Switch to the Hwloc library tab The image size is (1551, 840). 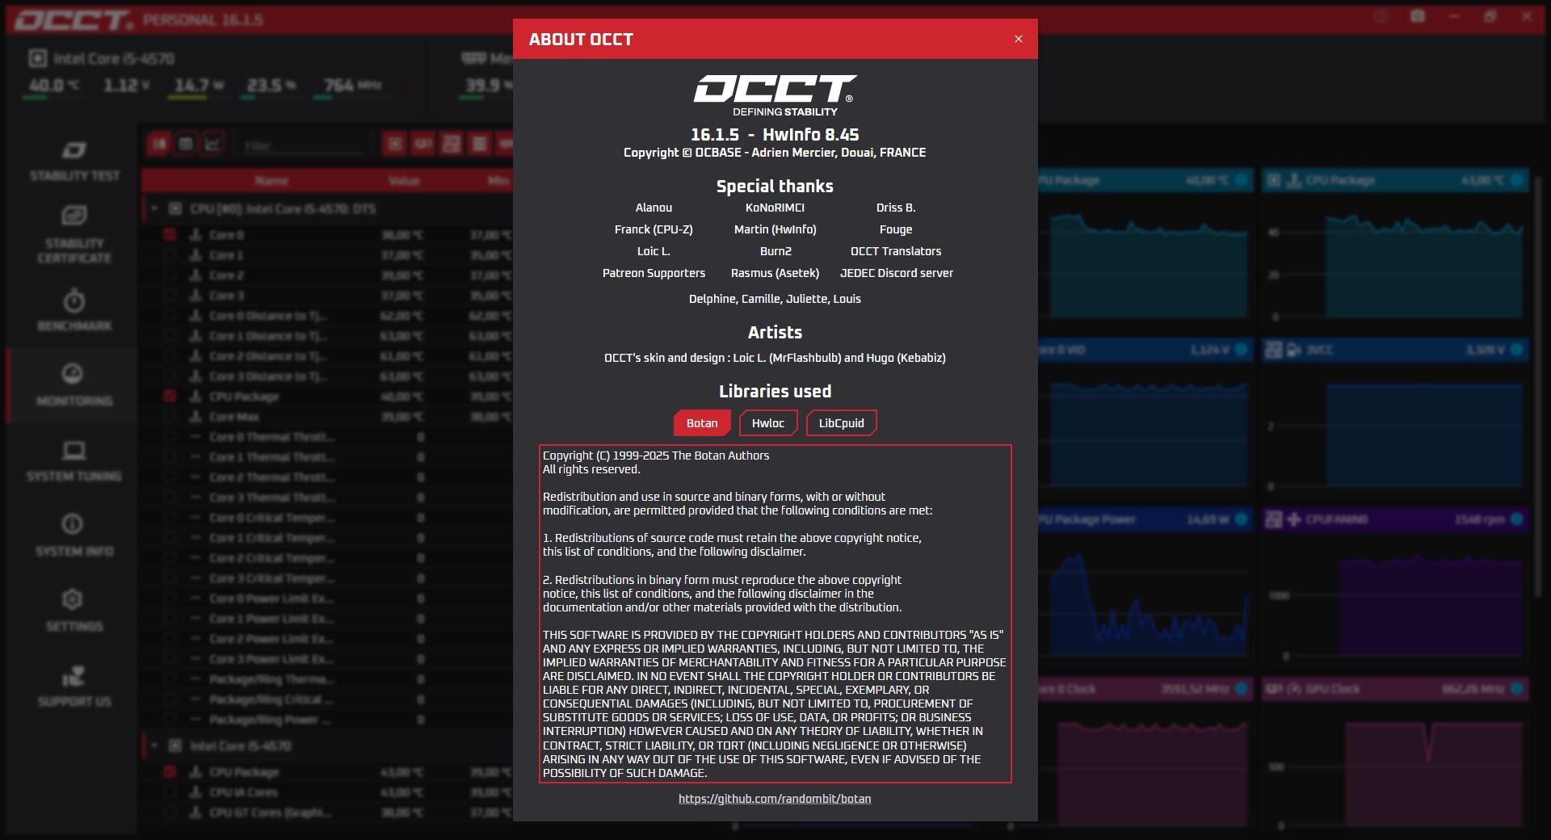click(768, 423)
